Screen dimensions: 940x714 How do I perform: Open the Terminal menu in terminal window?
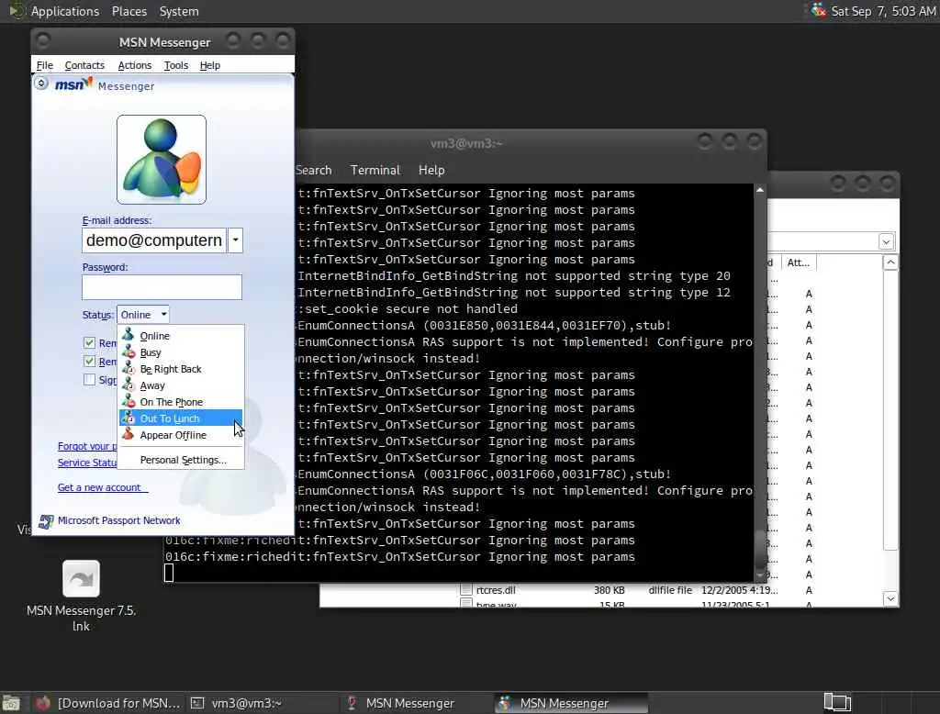(x=375, y=171)
